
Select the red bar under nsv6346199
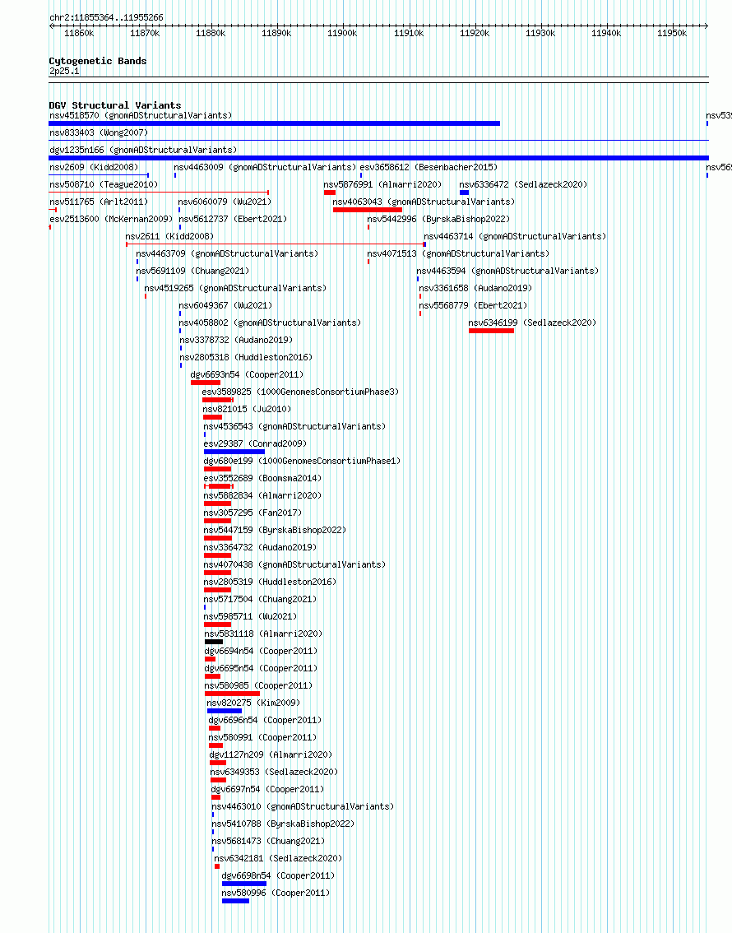pyautogui.click(x=491, y=331)
